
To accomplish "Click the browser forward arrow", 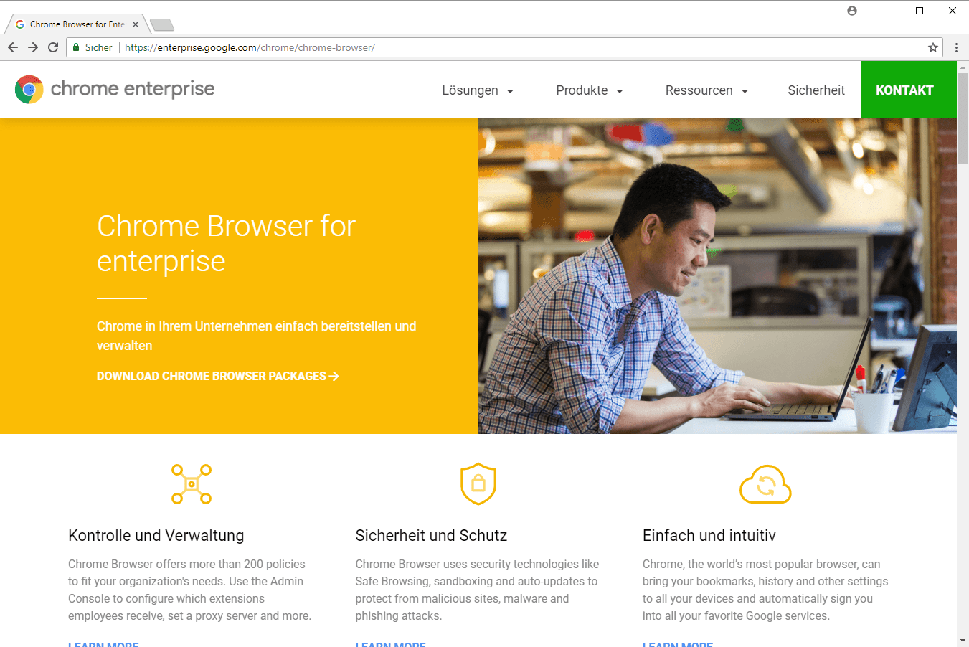I will point(33,47).
